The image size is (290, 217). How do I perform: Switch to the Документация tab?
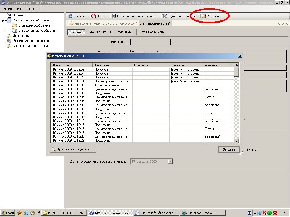pos(100,32)
